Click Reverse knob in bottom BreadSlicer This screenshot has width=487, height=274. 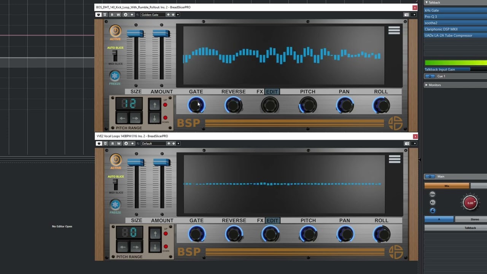point(234,234)
